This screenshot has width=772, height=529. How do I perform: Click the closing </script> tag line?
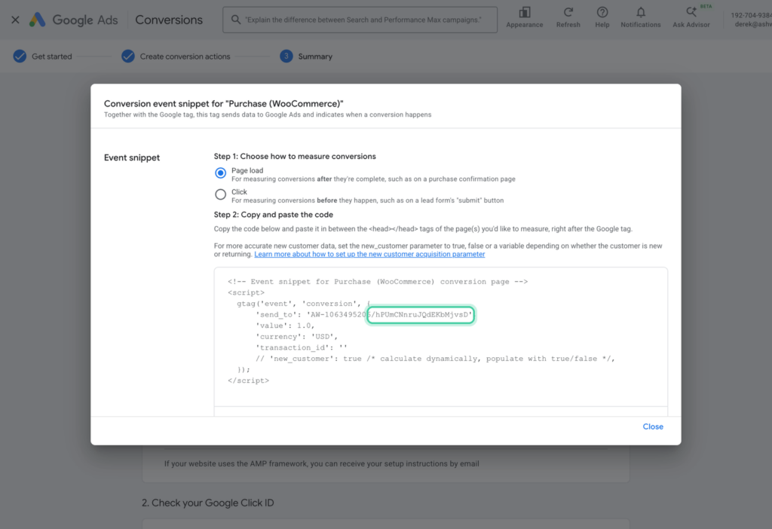[248, 381]
